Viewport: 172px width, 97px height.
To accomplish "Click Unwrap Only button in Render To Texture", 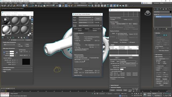I will [x=119, y=90].
